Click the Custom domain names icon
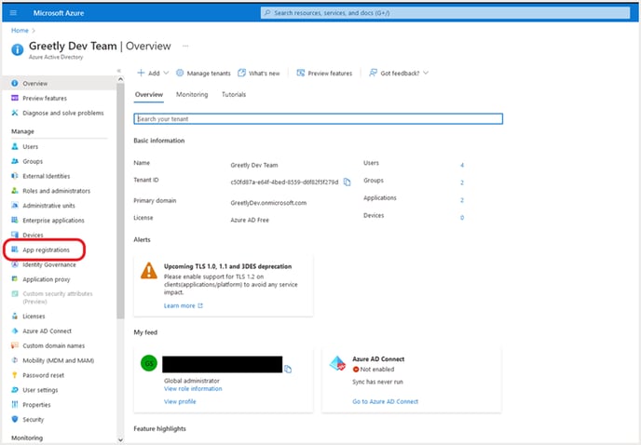Screen dimensions: 641x445 15,345
